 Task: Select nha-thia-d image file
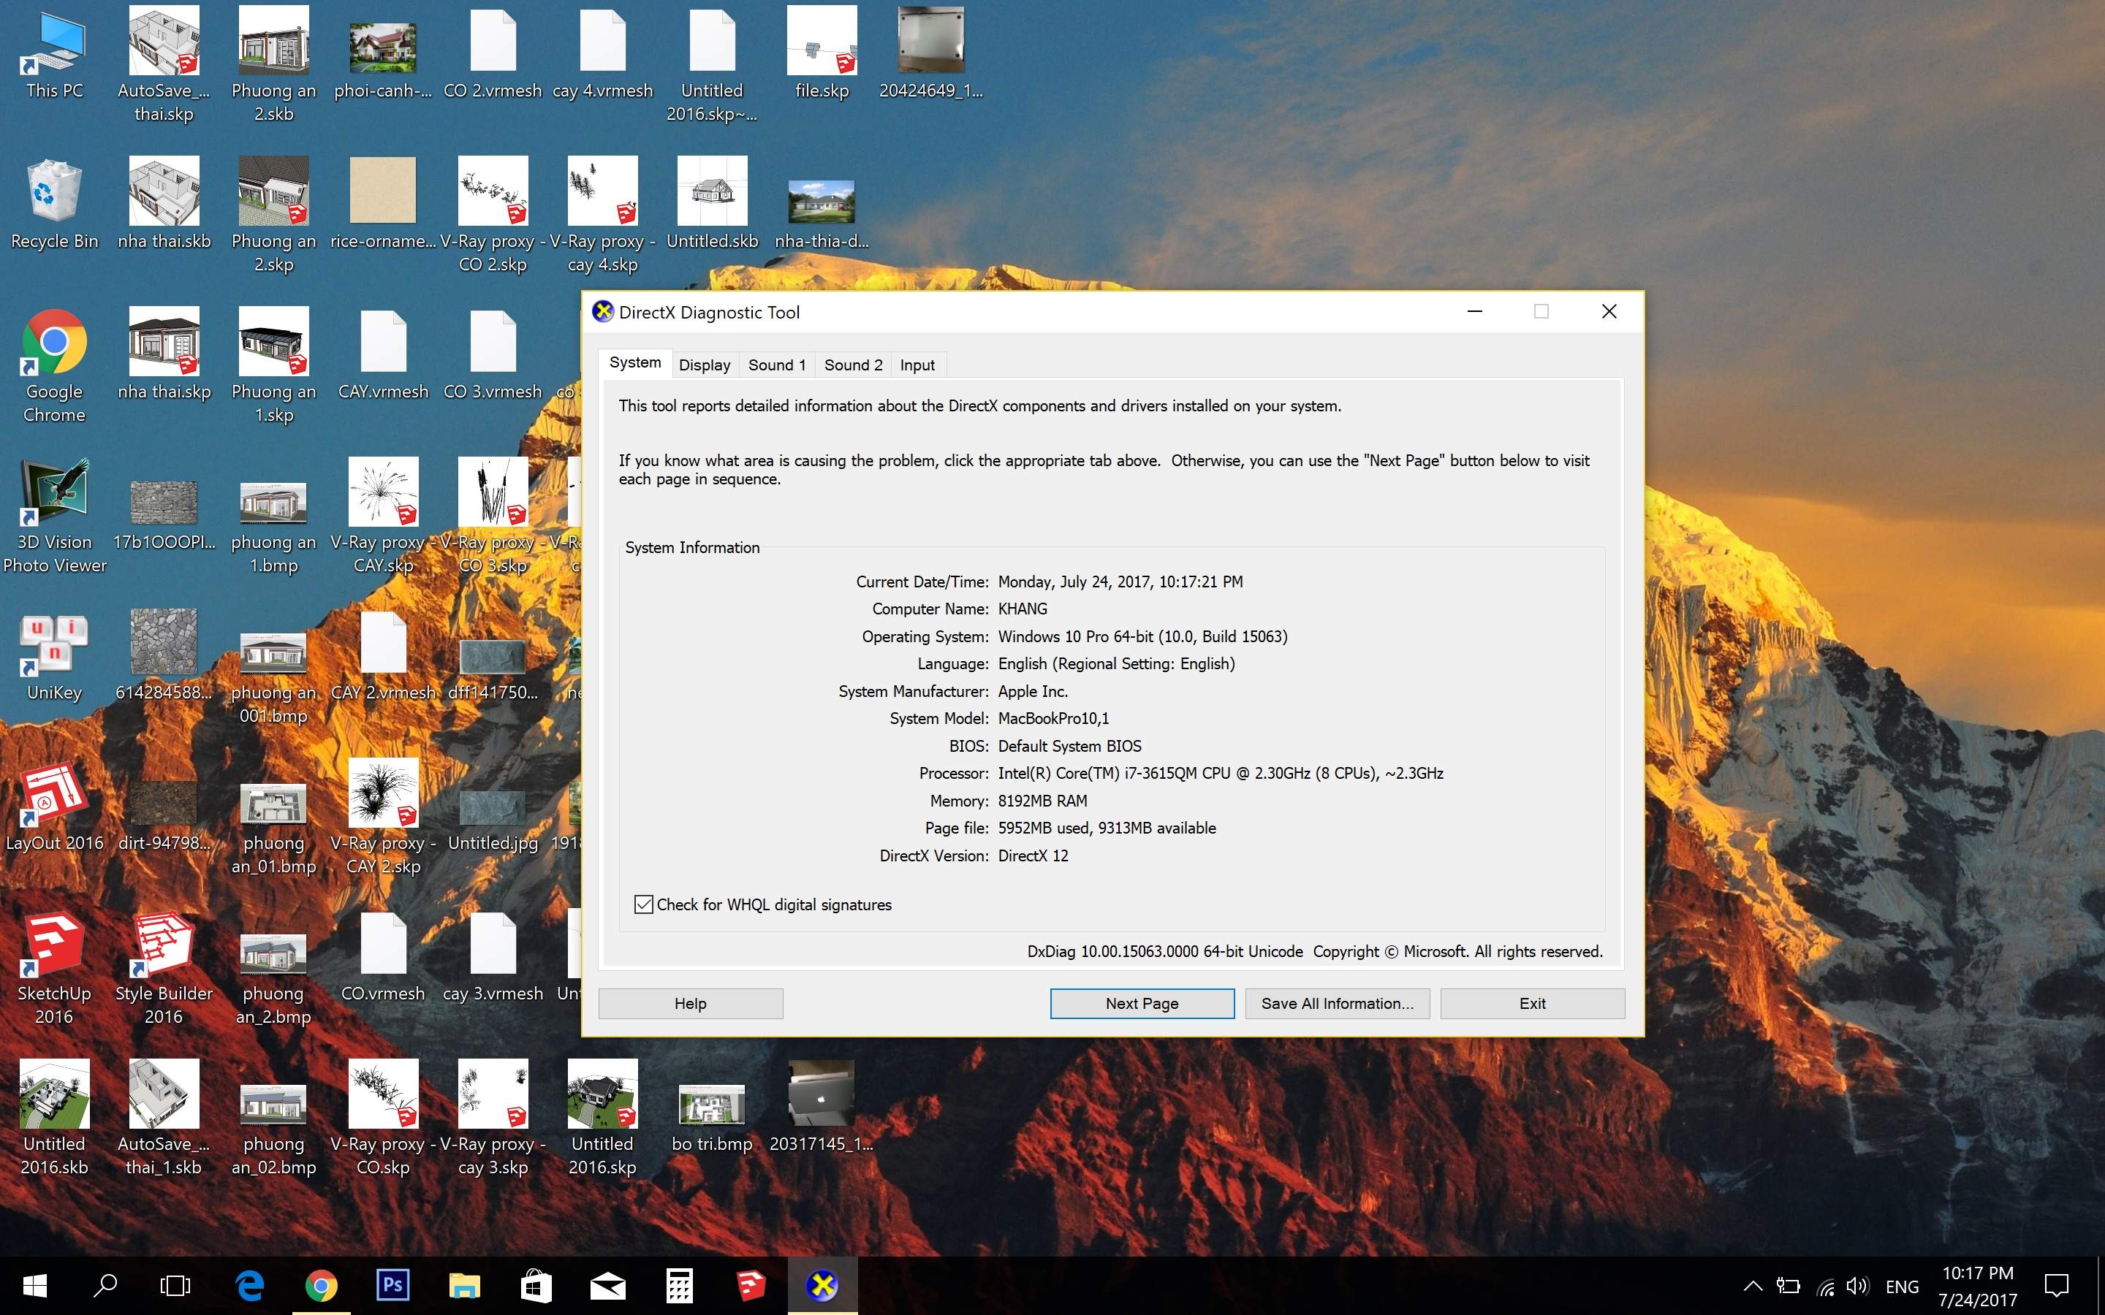pos(821,215)
